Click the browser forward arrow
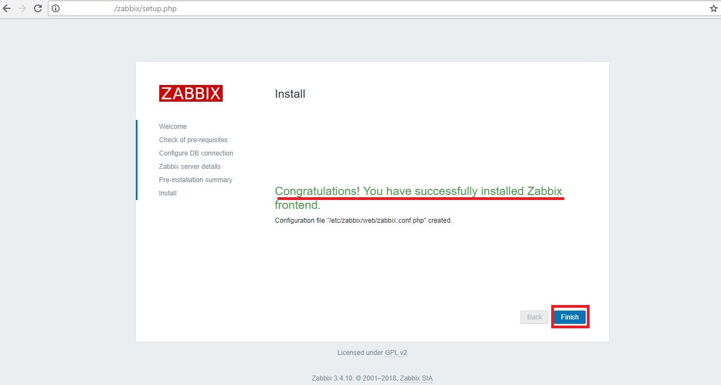This screenshot has width=721, height=385. pos(22,8)
